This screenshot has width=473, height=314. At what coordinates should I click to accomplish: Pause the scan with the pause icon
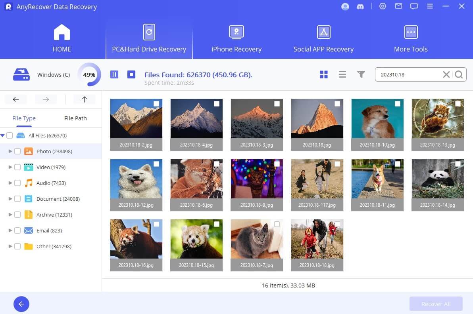click(114, 74)
